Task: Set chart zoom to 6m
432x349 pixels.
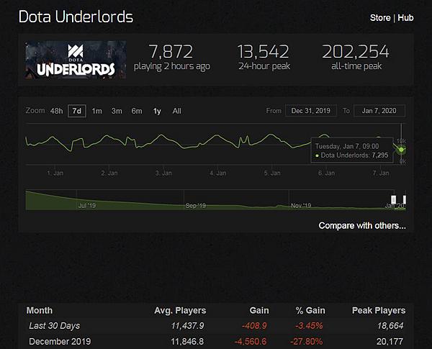Action: click(x=137, y=111)
